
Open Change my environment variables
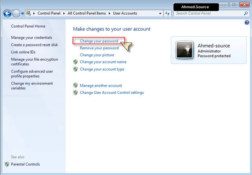point(32,86)
